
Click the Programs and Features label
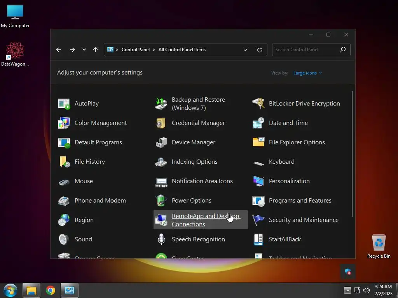coord(300,201)
